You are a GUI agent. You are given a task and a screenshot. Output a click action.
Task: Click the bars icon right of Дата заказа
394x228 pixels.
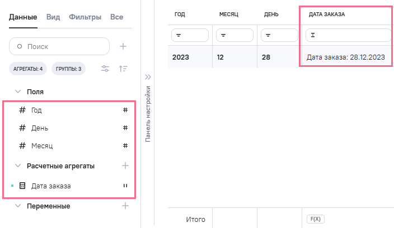[125, 186]
